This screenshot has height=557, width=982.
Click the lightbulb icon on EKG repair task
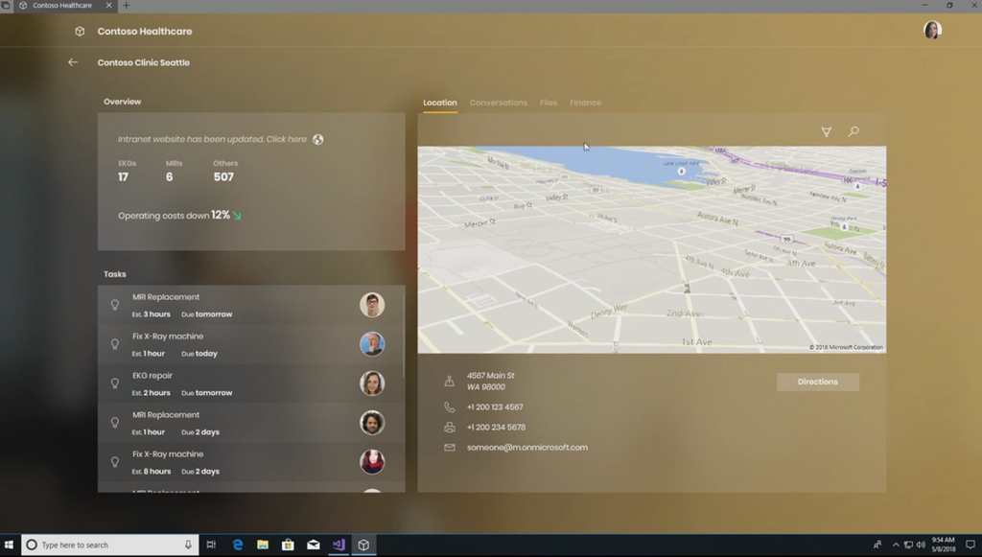coord(115,383)
